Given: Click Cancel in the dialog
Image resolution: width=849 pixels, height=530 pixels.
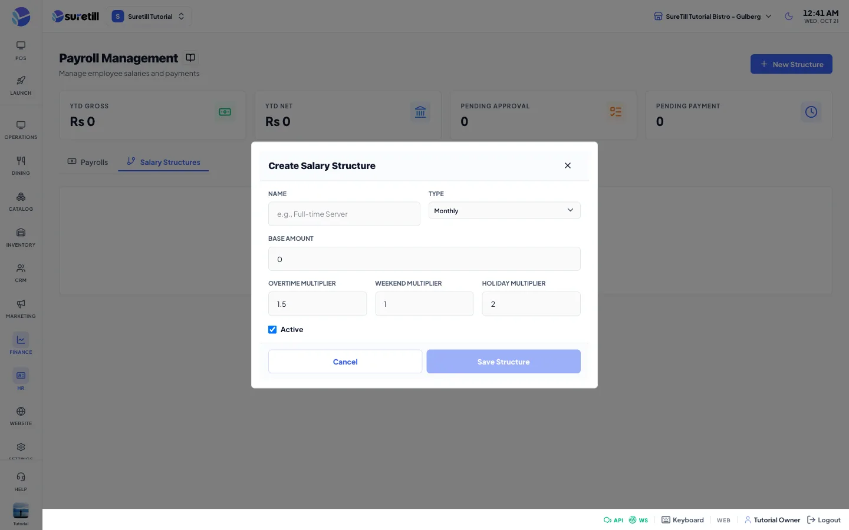Looking at the screenshot, I should pos(345,362).
